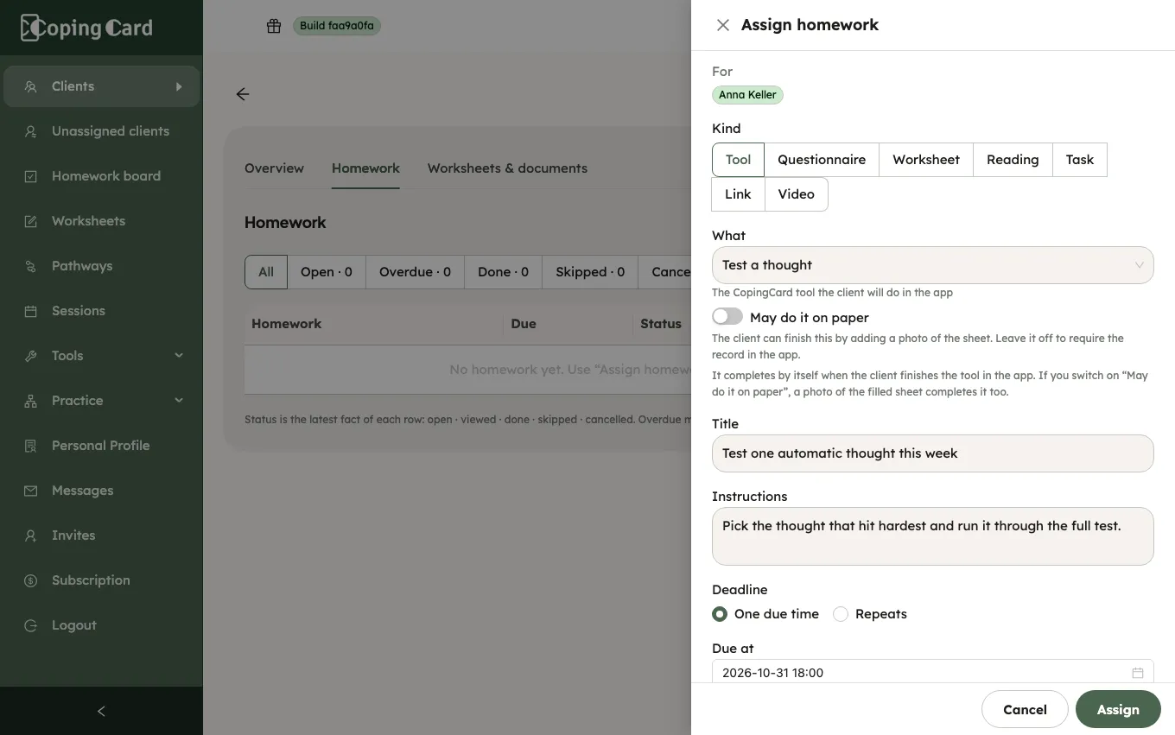This screenshot has height=735, width=1175.
Task: Select One due time radio button
Action: pyautogui.click(x=720, y=614)
